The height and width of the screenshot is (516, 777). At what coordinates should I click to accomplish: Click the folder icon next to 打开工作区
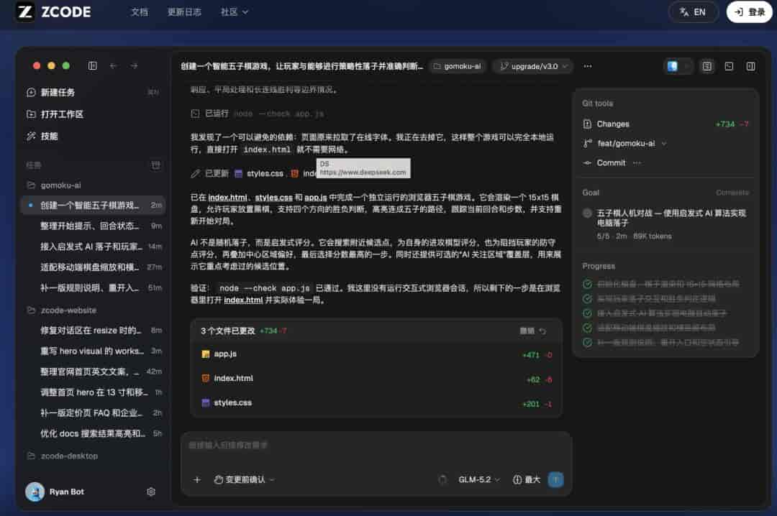coord(31,114)
